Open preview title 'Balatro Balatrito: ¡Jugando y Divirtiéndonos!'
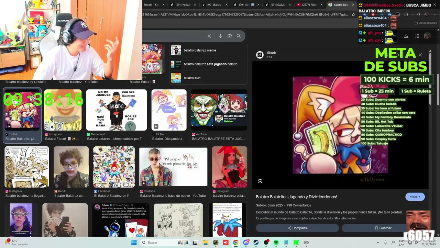Image resolution: width=440 pixels, height=248 pixels. pos(296,197)
